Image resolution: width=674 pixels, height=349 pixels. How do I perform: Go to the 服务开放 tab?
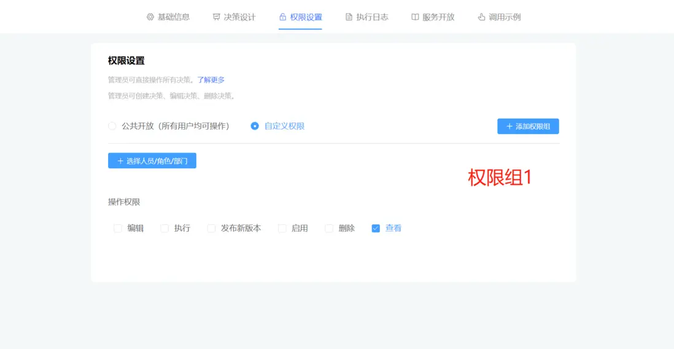point(433,17)
